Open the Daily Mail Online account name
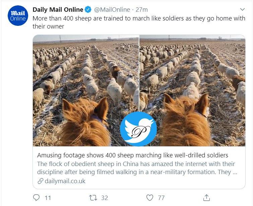Screen dimensions: 253x206 click(x=58, y=10)
